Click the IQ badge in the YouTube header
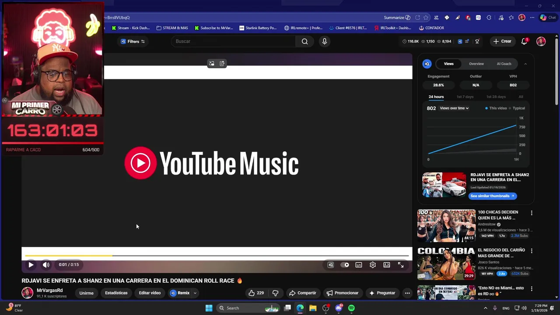This screenshot has width=560, height=315. tap(460, 41)
